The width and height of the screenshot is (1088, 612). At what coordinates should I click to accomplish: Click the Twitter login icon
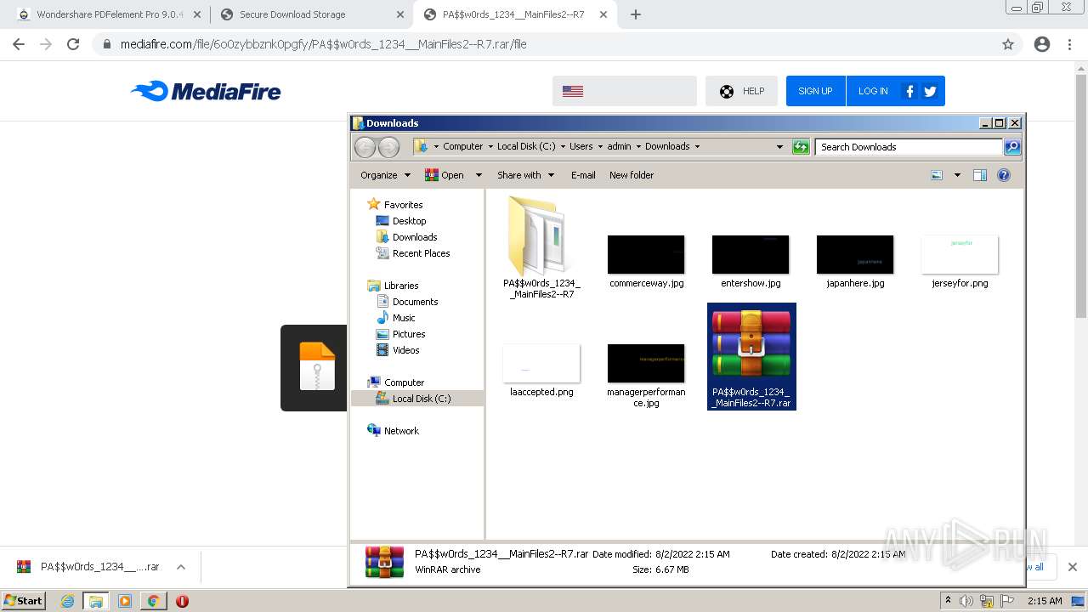(x=930, y=91)
